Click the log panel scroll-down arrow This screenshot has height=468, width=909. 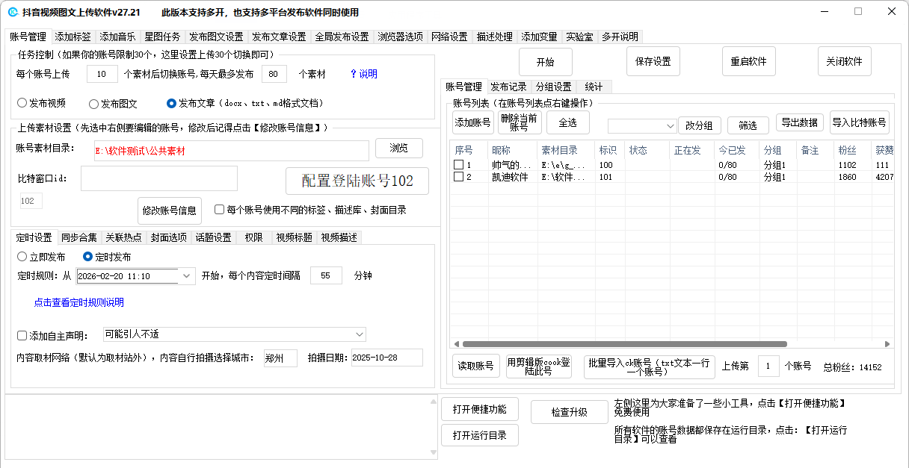point(433,453)
